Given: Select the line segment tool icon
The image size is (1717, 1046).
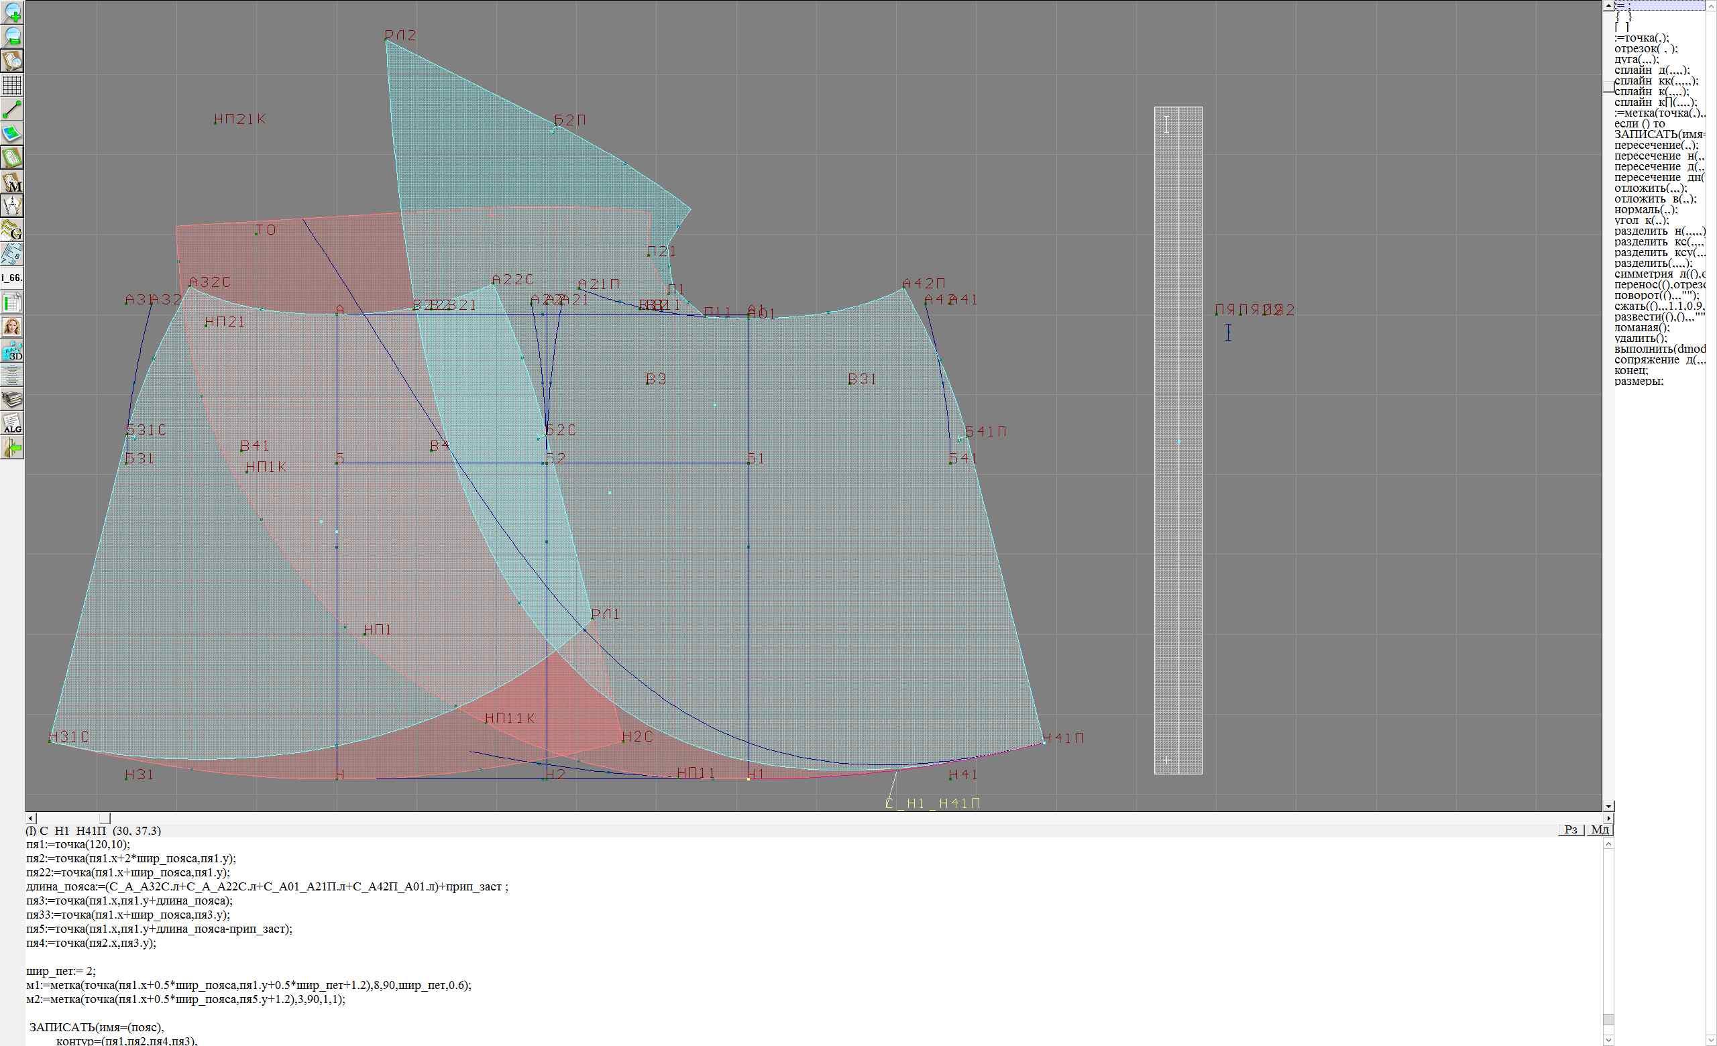Looking at the screenshot, I should point(13,109).
